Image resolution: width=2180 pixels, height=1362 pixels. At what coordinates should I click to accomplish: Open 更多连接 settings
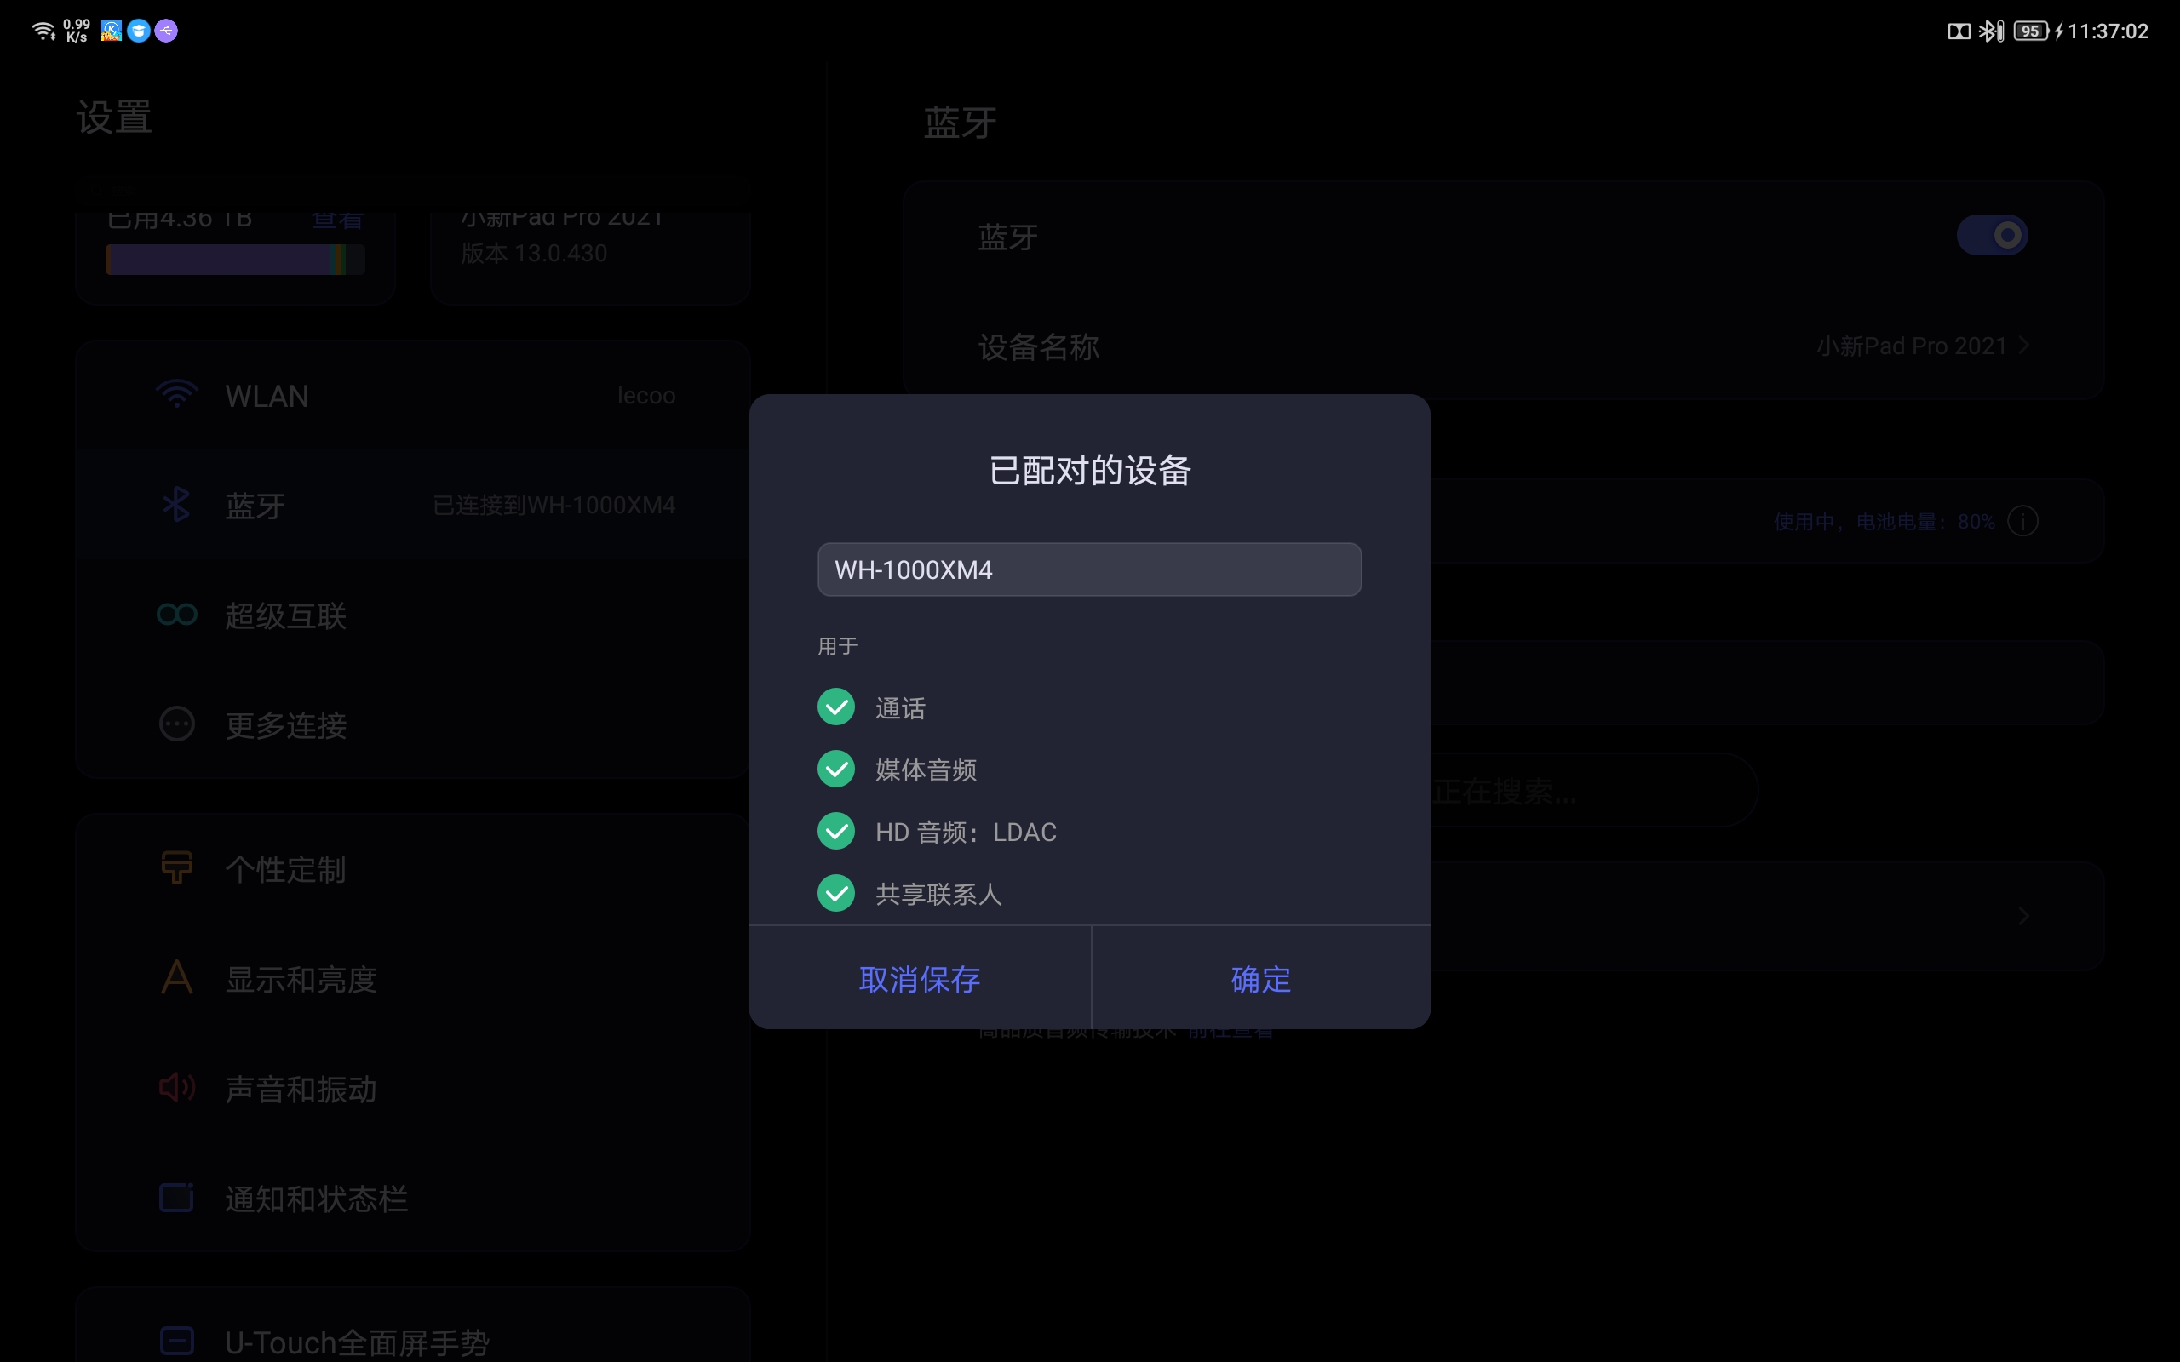click(x=414, y=725)
